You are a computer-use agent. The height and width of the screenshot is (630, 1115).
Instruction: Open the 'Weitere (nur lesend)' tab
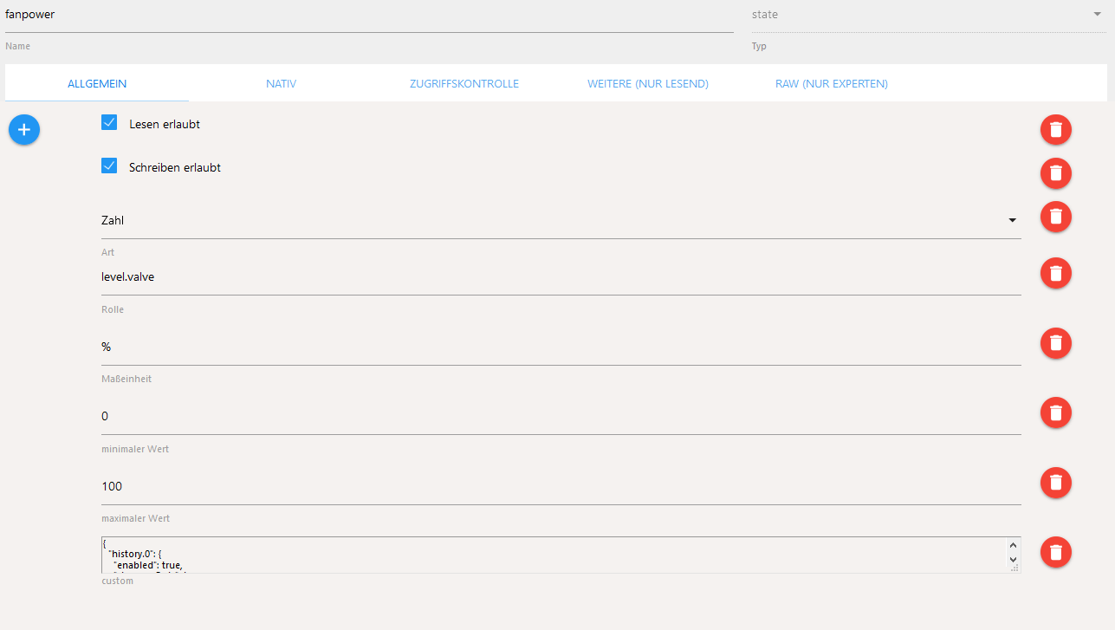[x=648, y=84]
